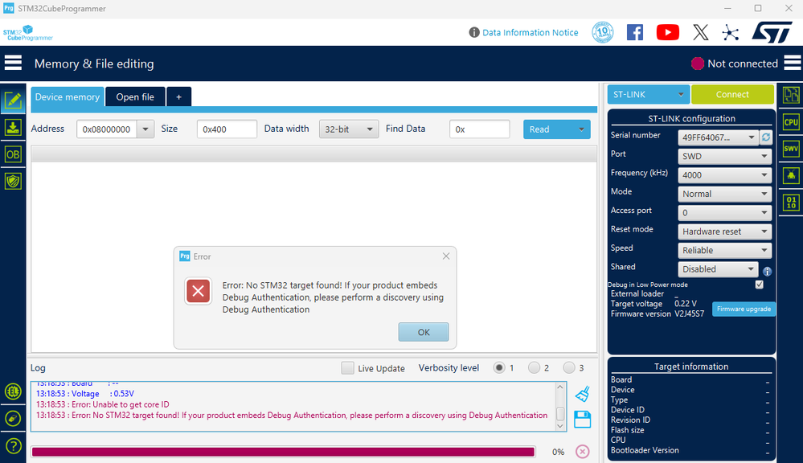
Task: Open the SWV viewer icon
Action: coord(791,149)
